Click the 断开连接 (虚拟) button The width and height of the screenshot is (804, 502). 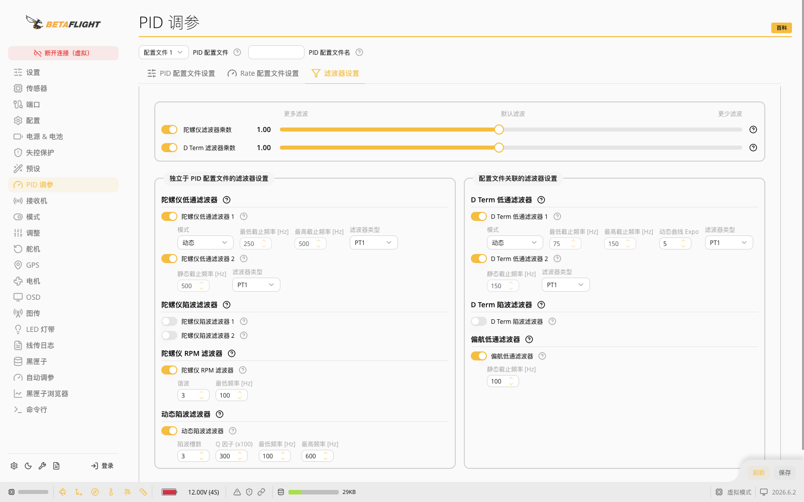click(x=63, y=53)
